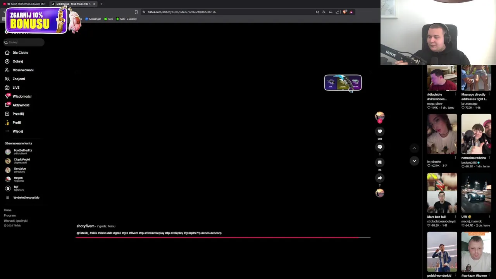Screen dimensions: 496x279
Task: Open Hugen followed account
Action: tap(14, 179)
